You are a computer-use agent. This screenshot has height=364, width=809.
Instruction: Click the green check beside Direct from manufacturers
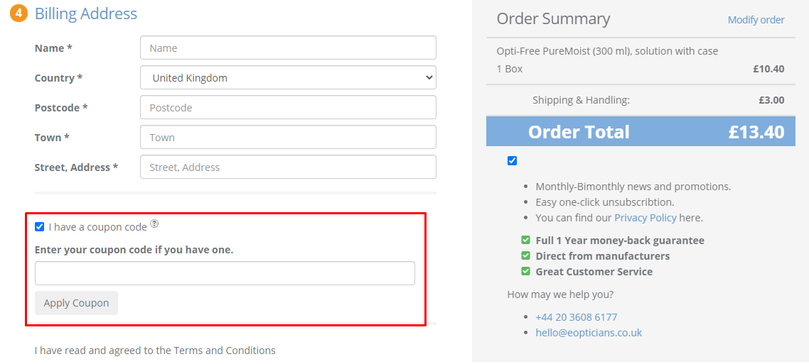pyautogui.click(x=526, y=255)
